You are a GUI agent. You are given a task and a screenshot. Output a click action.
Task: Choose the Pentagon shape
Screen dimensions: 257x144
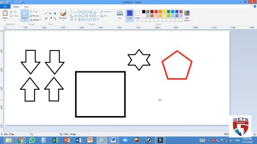coord(80,16)
